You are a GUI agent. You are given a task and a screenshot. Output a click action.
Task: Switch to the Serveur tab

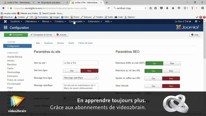[61, 43]
